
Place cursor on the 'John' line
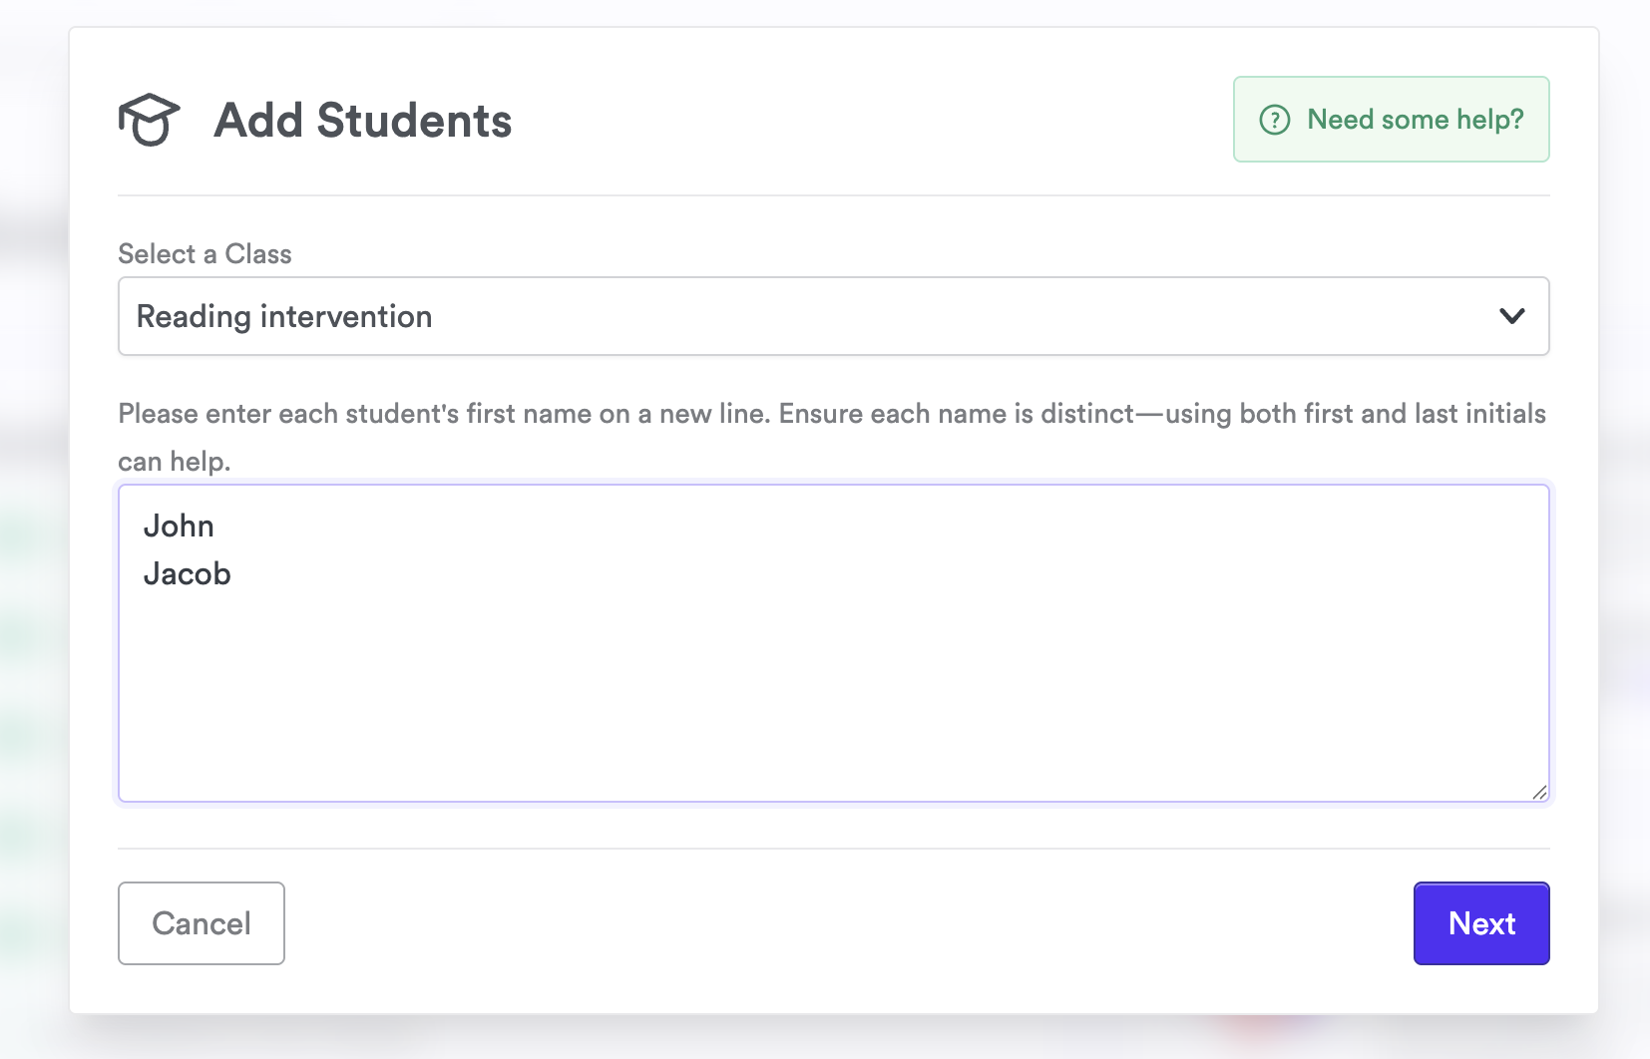pyautogui.click(x=180, y=526)
